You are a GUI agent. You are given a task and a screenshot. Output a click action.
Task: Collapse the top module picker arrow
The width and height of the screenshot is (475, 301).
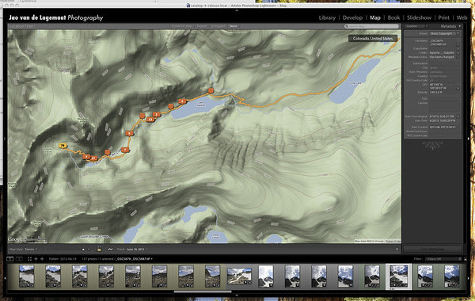(237, 10)
